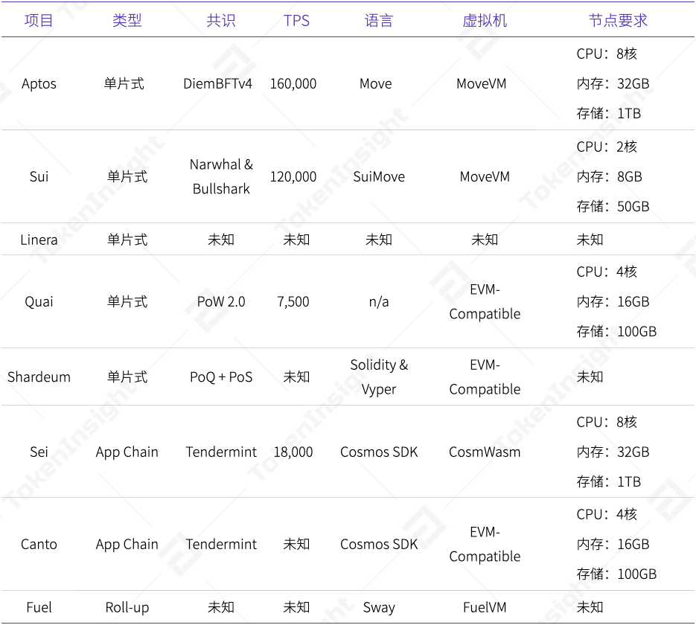Image resolution: width=696 pixels, height=625 pixels.
Task: Click 存储: 100GB in the Quai row
Action: 616,331
